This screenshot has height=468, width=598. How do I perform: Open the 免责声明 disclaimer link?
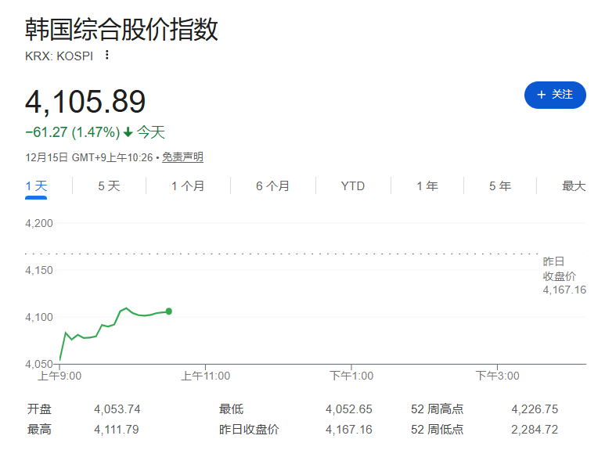point(183,157)
